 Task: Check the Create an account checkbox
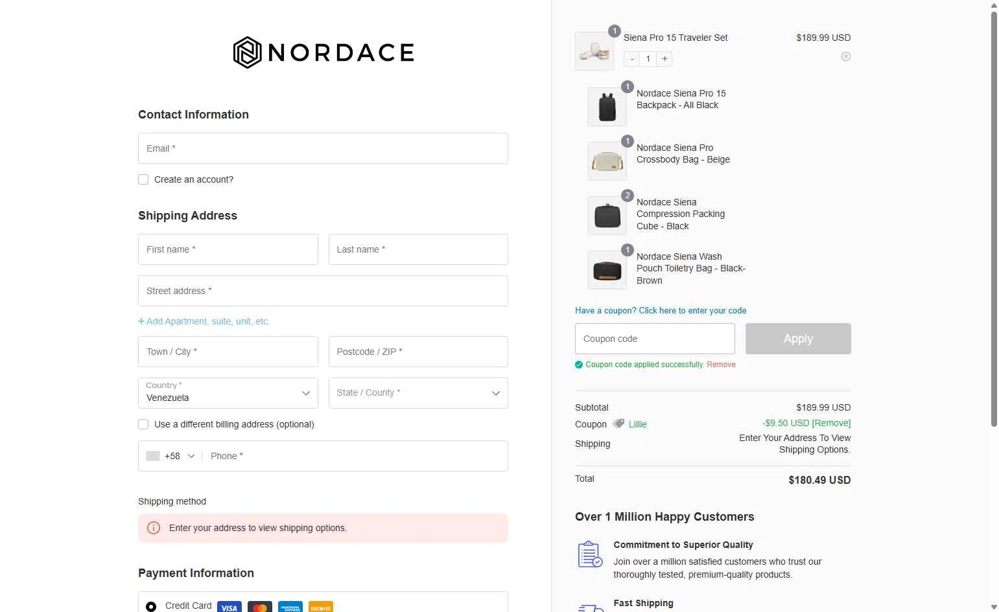point(143,179)
